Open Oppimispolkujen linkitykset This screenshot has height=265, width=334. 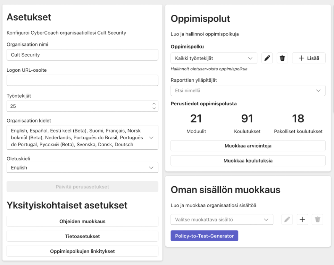click(82, 251)
